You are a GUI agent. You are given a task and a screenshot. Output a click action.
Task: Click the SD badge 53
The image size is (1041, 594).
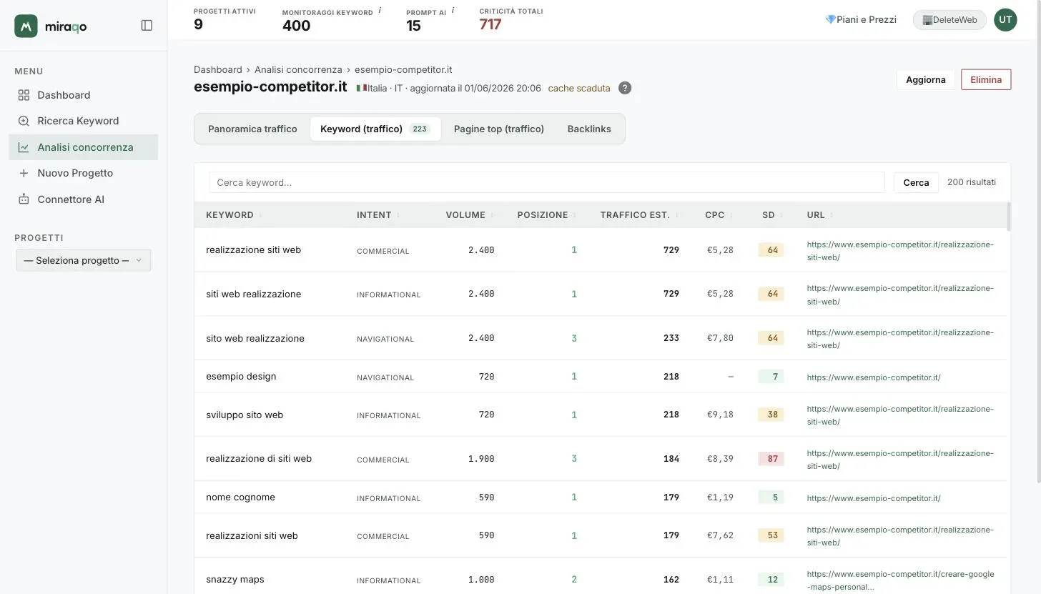[771, 535]
